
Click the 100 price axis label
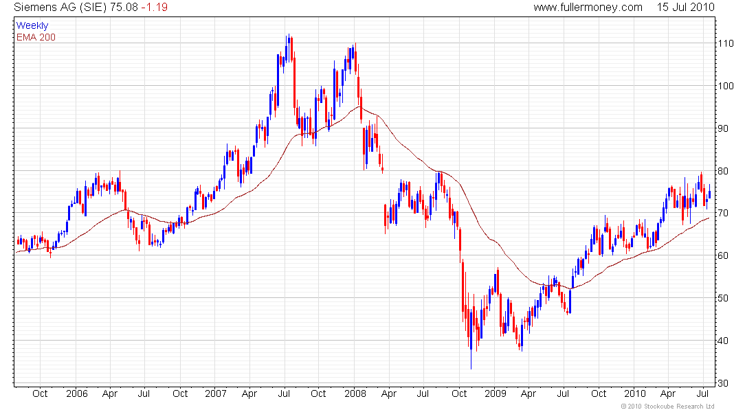click(x=726, y=86)
